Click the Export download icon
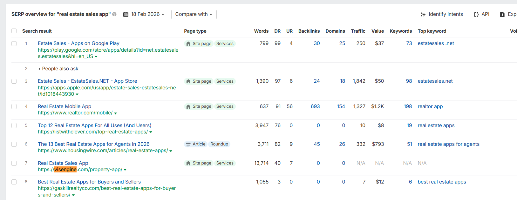 (x=502, y=14)
